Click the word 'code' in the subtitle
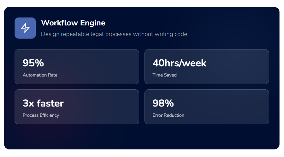Viewport: 284px width, 157px height. [x=181, y=34]
